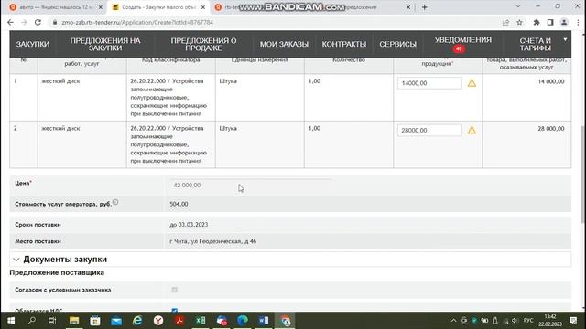The width and height of the screenshot is (586, 329).
Task: Click the browser back arrow
Action: click(10, 22)
